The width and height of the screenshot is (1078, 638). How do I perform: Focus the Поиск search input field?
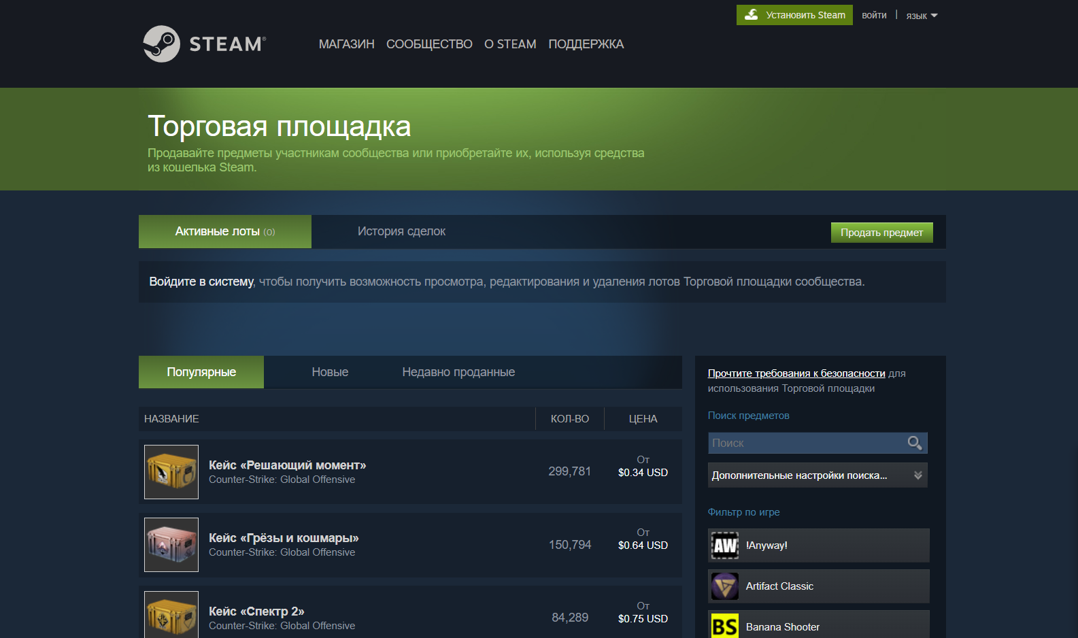(806, 443)
